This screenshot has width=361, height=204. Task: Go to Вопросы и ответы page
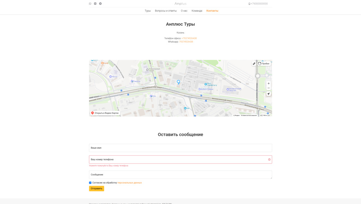(x=166, y=11)
